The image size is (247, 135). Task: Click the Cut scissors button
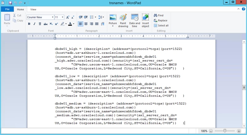(17, 15)
